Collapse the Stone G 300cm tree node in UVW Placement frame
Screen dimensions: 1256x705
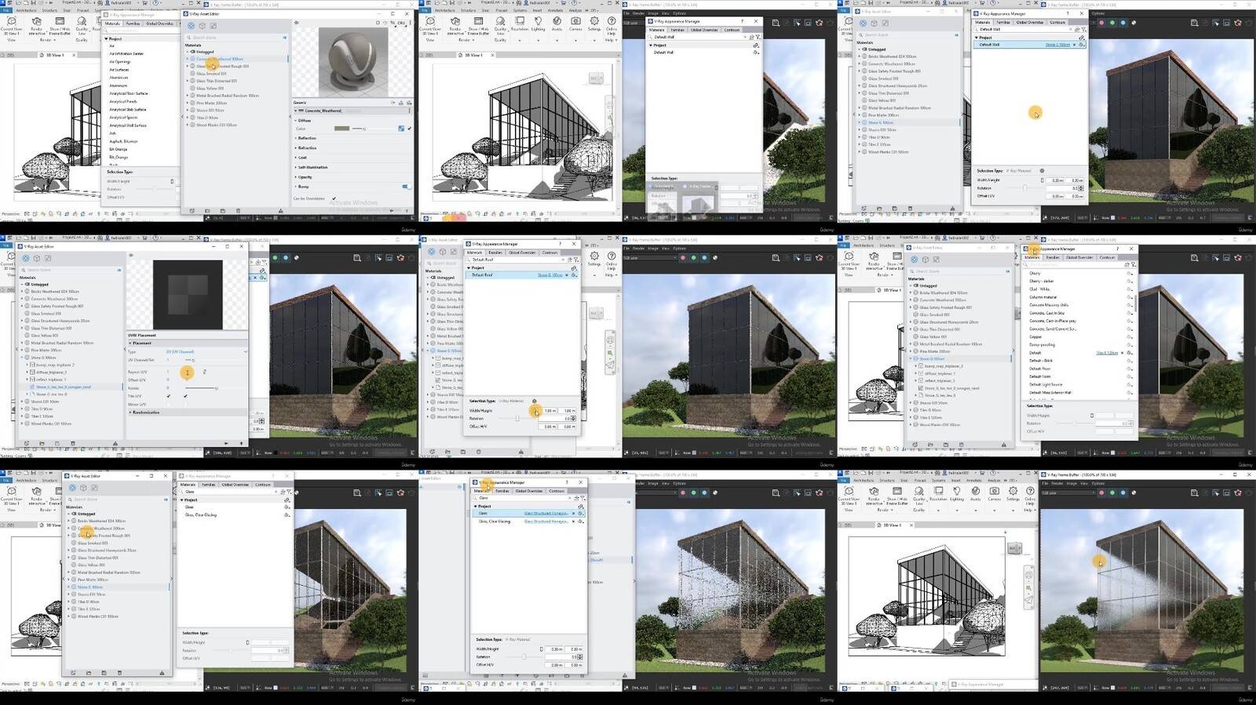click(x=23, y=358)
